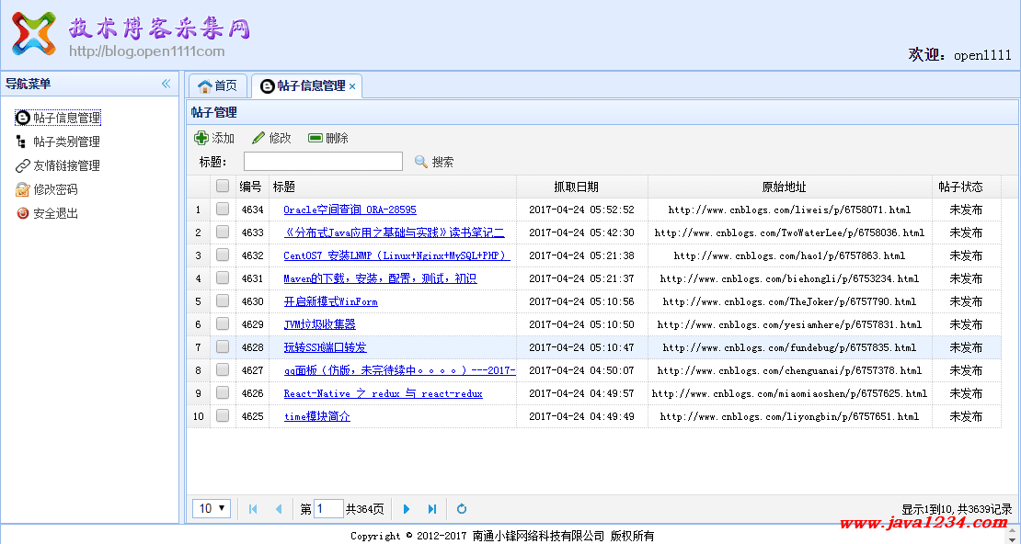Tick the checkbox for post 4631
This screenshot has height=544, width=1021.
pos(223,278)
